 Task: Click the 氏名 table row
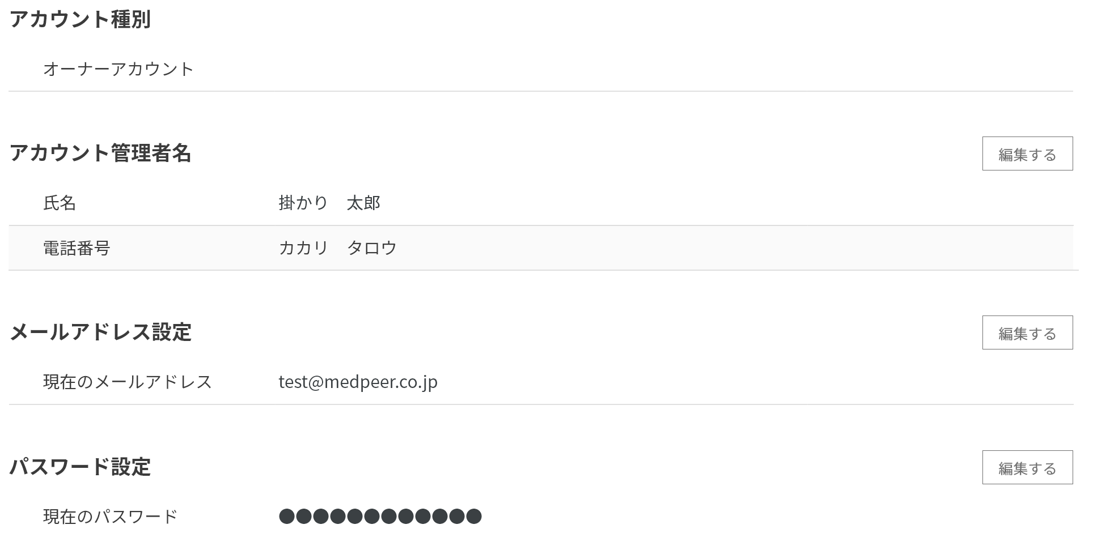click(541, 203)
